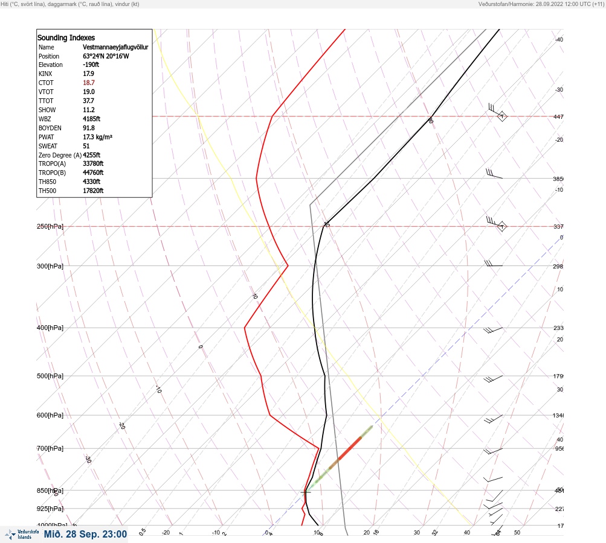Image resolution: width=606 pixels, height=543 pixels.
Task: Click the wind barb at 700 hPa level
Action: coord(493,451)
